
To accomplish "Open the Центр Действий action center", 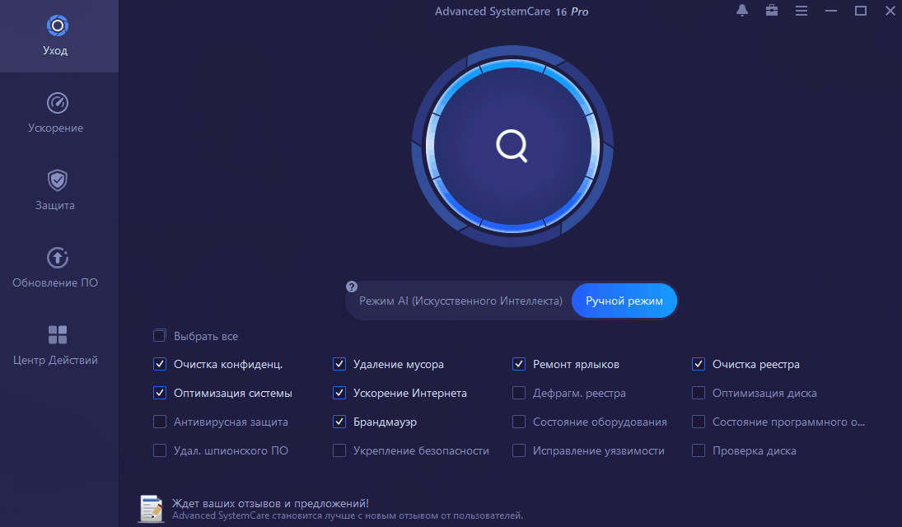I will tap(56, 345).
